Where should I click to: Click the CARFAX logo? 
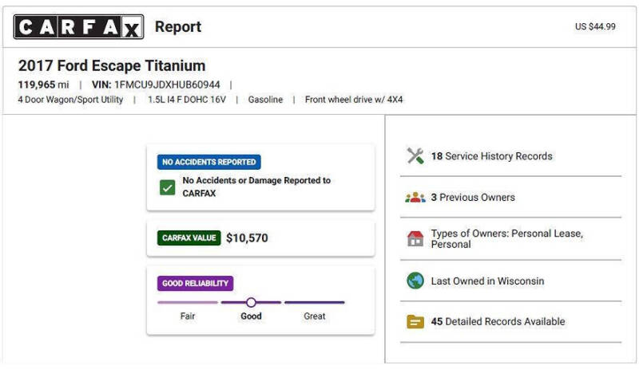(78, 27)
